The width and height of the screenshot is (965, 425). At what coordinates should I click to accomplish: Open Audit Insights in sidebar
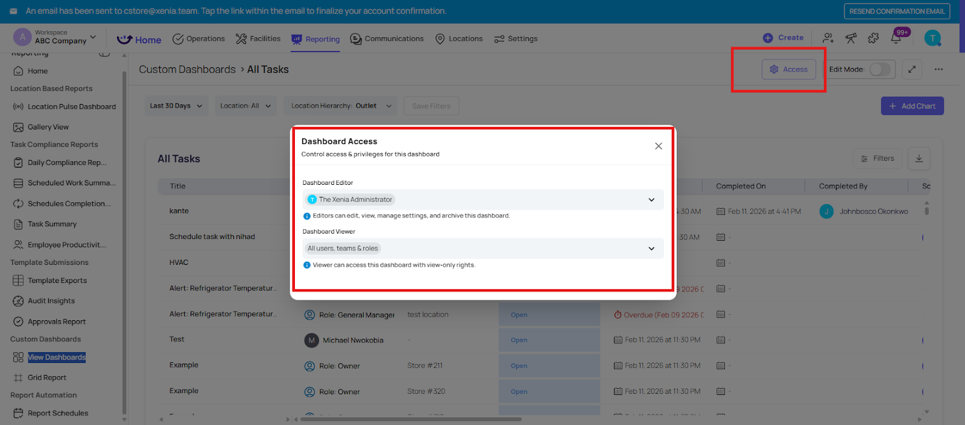coord(51,301)
